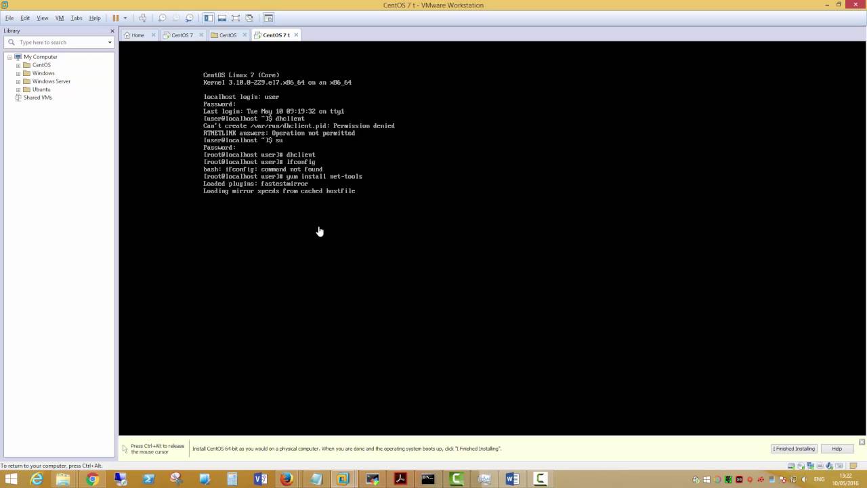Switch to the CentOS folder tab

tap(228, 35)
